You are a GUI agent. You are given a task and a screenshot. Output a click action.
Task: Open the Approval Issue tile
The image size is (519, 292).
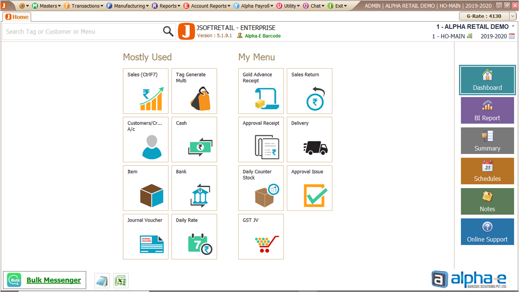point(309,188)
